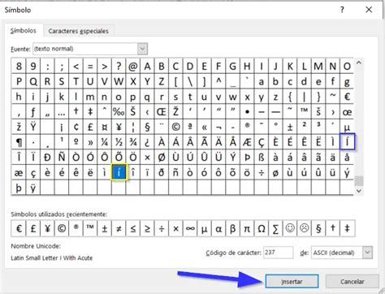Pick the backslash character in the grid
Viewport: 385px width, 294px height.
pyautogui.click(x=190, y=81)
